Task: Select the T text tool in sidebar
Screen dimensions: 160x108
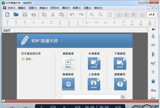Action: coord(153,72)
